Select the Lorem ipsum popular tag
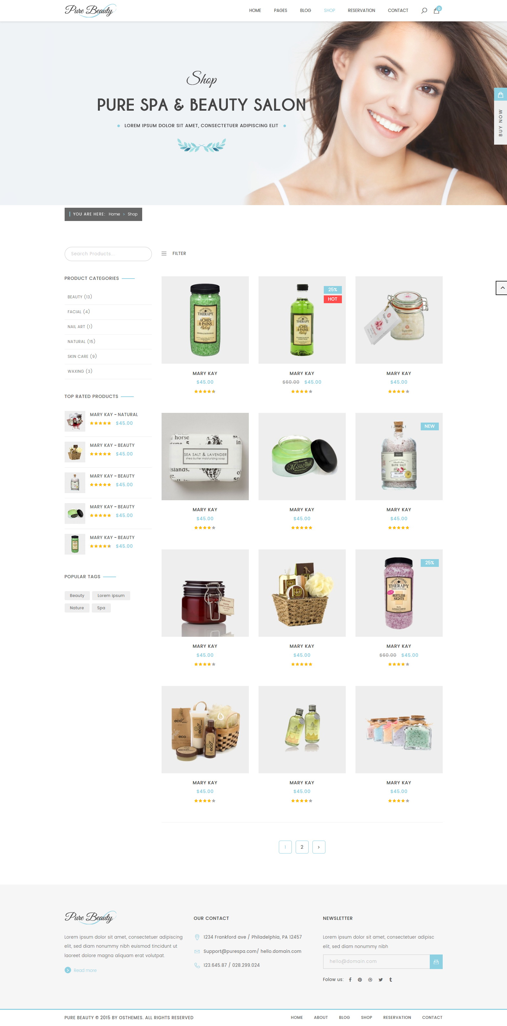Viewport: 507px width, 1026px height. click(x=111, y=595)
